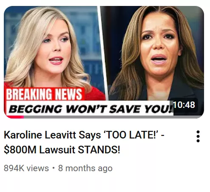
Task: Click the word 'NEWS' in red banner
Action: coord(68,94)
